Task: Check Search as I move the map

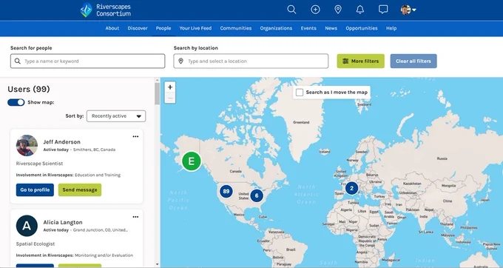Action: [x=300, y=93]
